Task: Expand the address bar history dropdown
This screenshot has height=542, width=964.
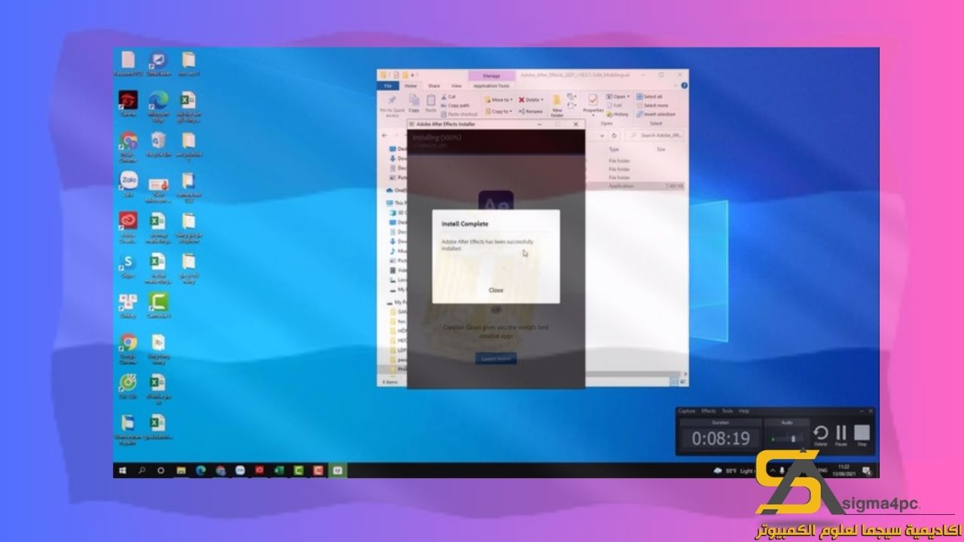Action: click(603, 135)
